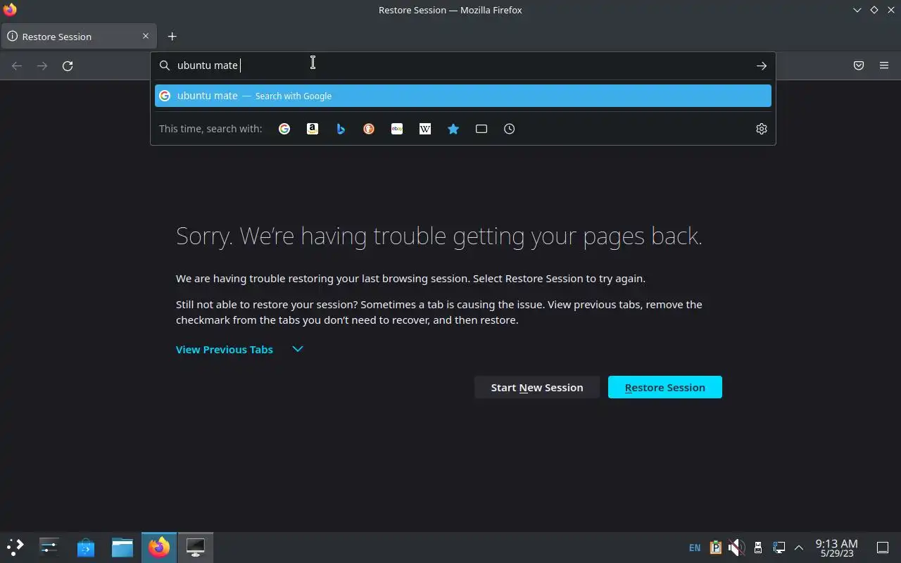The width and height of the screenshot is (901, 563).
Task: Open search settings gear icon
Action: tap(762, 129)
